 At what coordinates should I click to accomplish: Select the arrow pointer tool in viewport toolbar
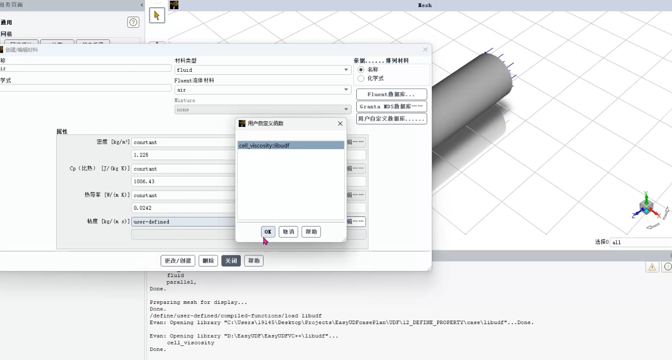pos(157,15)
